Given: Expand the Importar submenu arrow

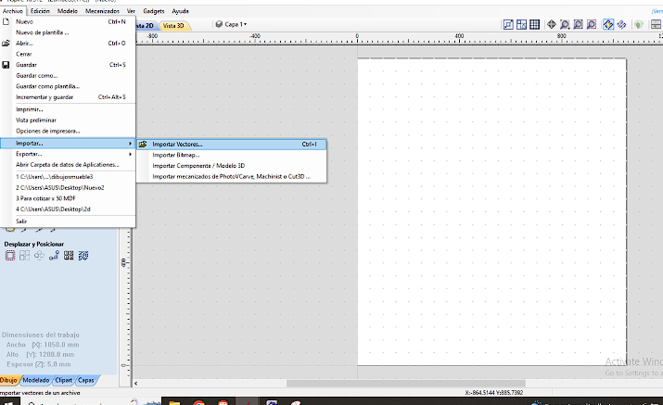Looking at the screenshot, I should click(x=130, y=144).
